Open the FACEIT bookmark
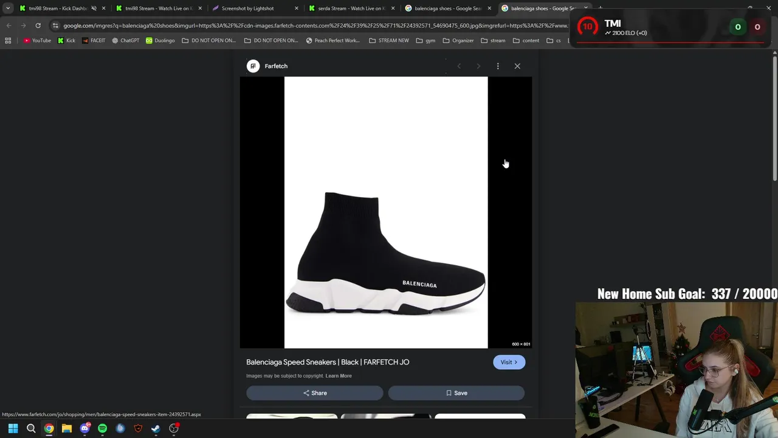 (93, 41)
